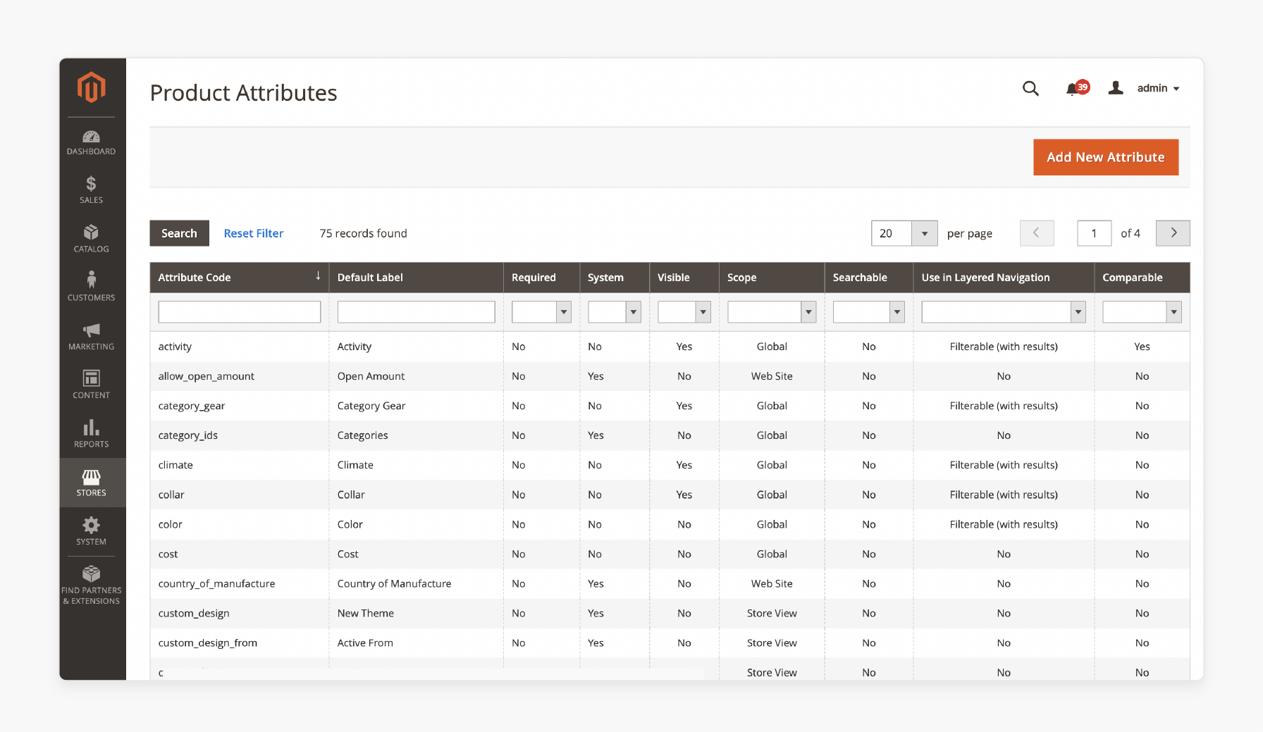Sort by Searchable column header
Image resolution: width=1263 pixels, height=732 pixels.
pos(868,278)
